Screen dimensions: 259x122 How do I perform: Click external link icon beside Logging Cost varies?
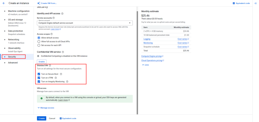(188, 39)
